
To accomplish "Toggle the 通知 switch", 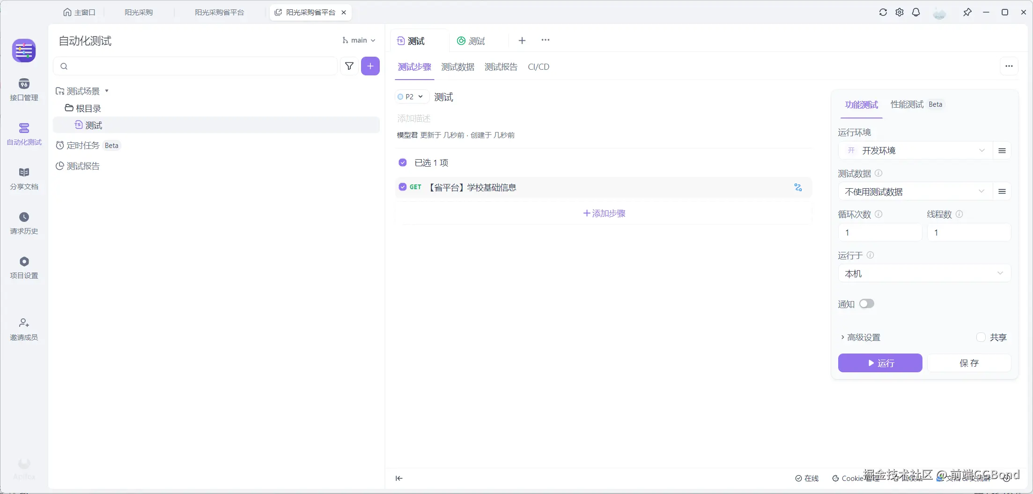I will (x=867, y=304).
